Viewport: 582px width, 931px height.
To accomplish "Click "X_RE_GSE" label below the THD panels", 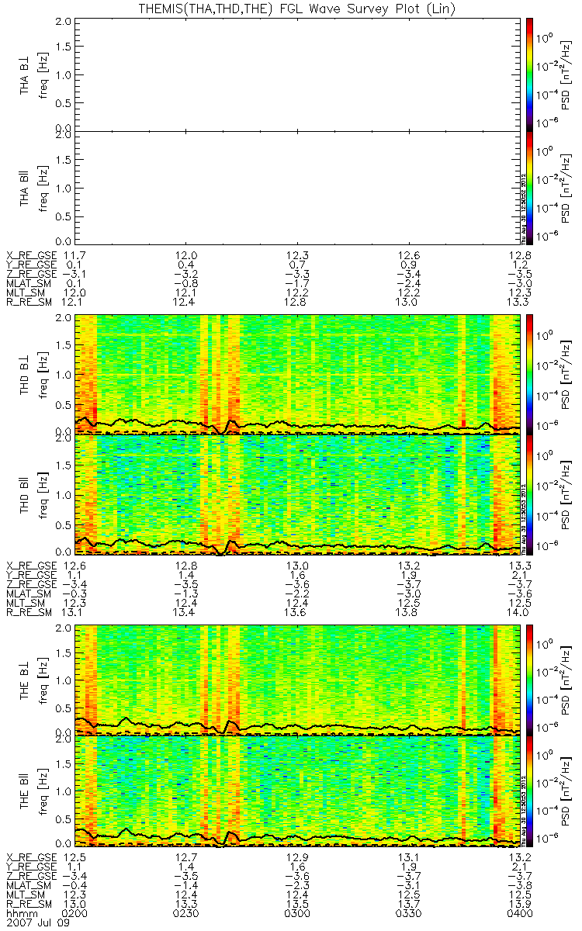I will point(31,566).
